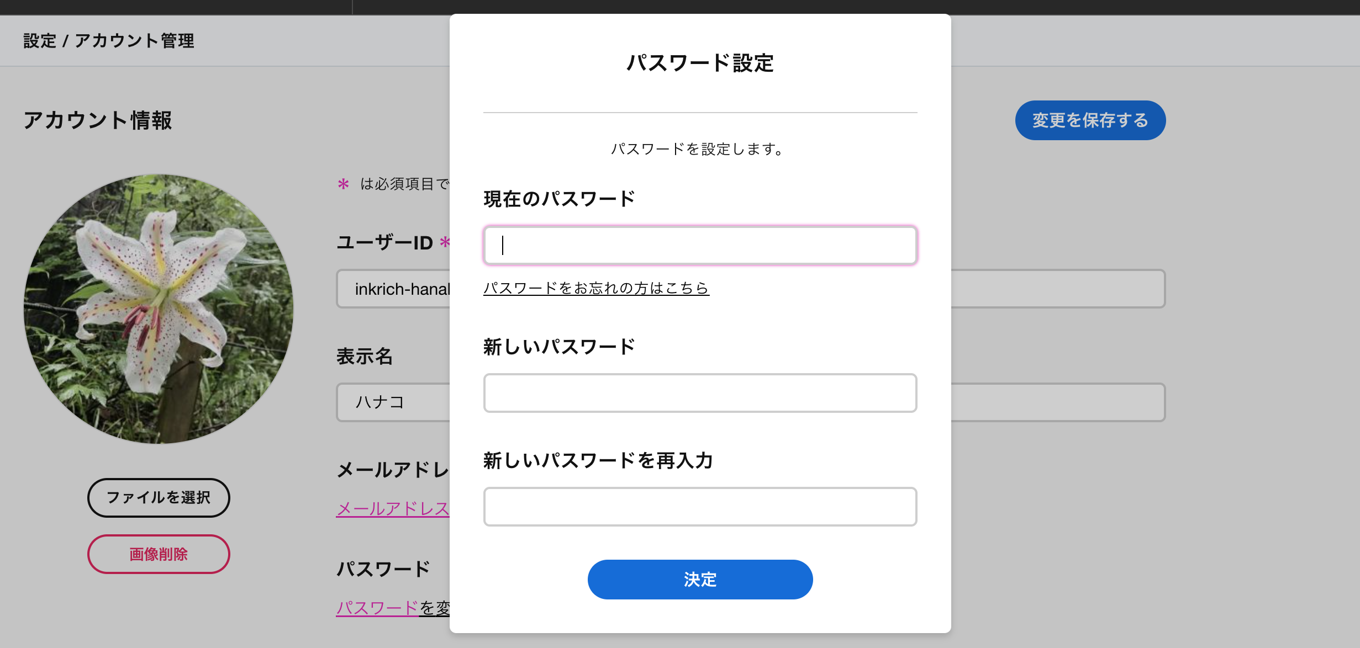Click the 設定 / アカウント管理 breadcrumb
This screenshot has width=1360, height=648.
tap(109, 41)
